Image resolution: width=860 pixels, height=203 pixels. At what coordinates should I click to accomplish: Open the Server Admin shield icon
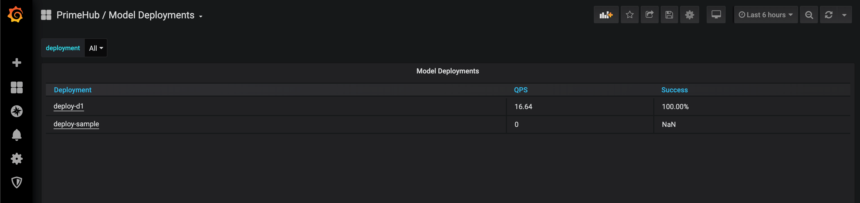pos(16,182)
